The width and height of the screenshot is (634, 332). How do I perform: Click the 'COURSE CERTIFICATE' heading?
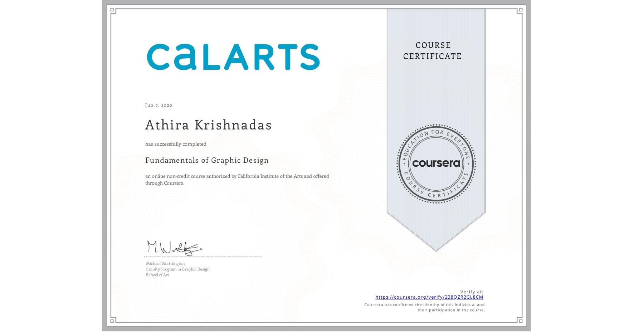[x=432, y=51]
